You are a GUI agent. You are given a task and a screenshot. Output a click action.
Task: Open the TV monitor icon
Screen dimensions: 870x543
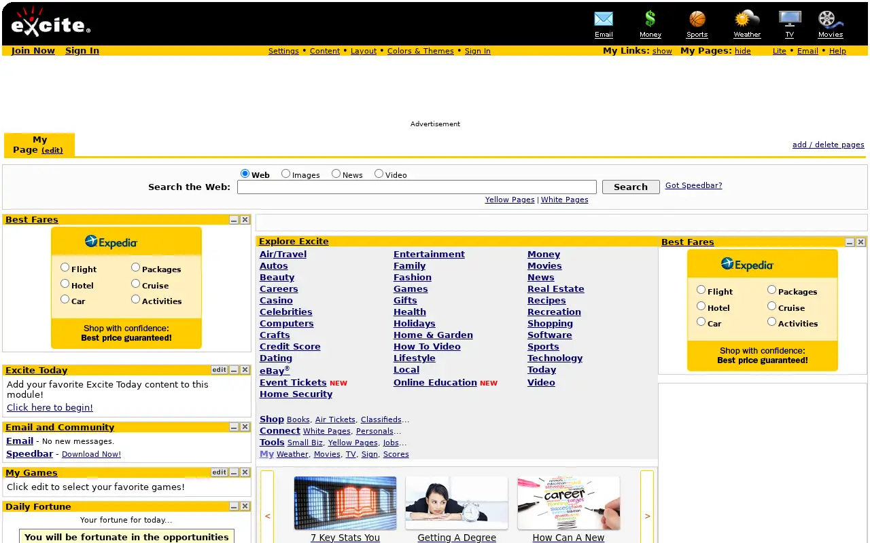790,19
